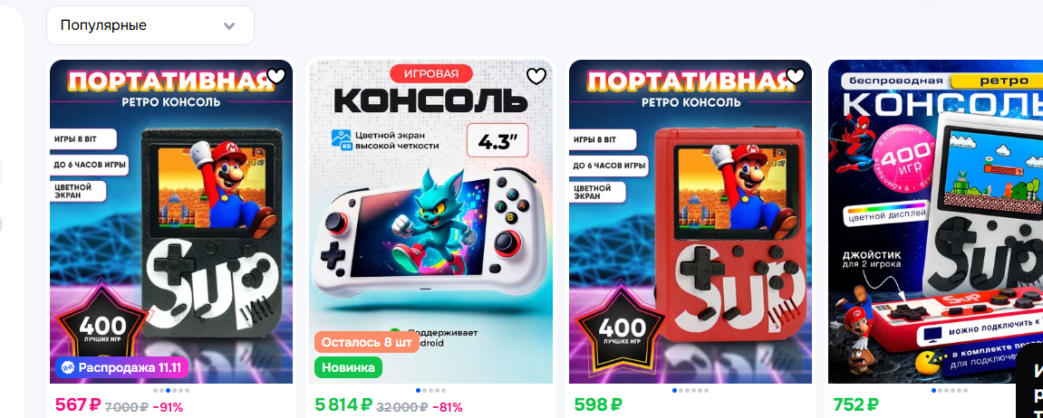Click the Новинка green badge

(x=348, y=367)
